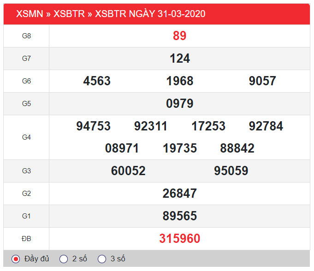Select the G4 number 88842
314x271 pixels.
click(x=237, y=148)
